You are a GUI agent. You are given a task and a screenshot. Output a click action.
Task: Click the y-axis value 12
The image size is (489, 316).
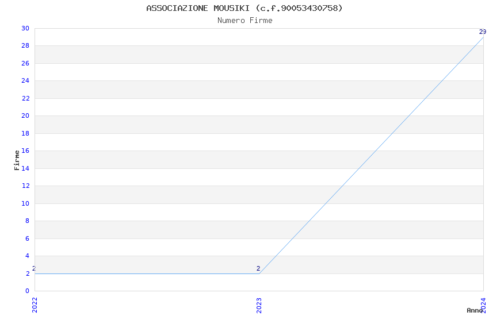[x=25, y=186]
